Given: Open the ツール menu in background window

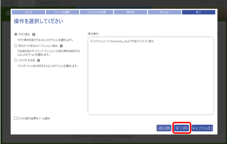Looking at the screenshot, I should 26,3.
